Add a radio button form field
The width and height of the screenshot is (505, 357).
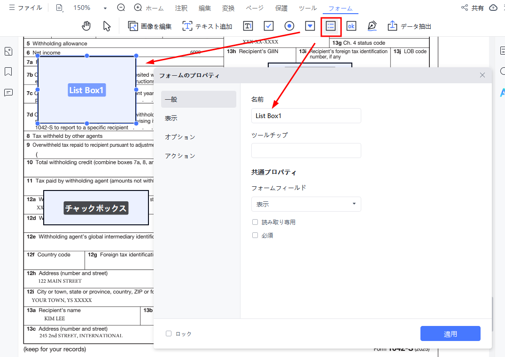(289, 26)
